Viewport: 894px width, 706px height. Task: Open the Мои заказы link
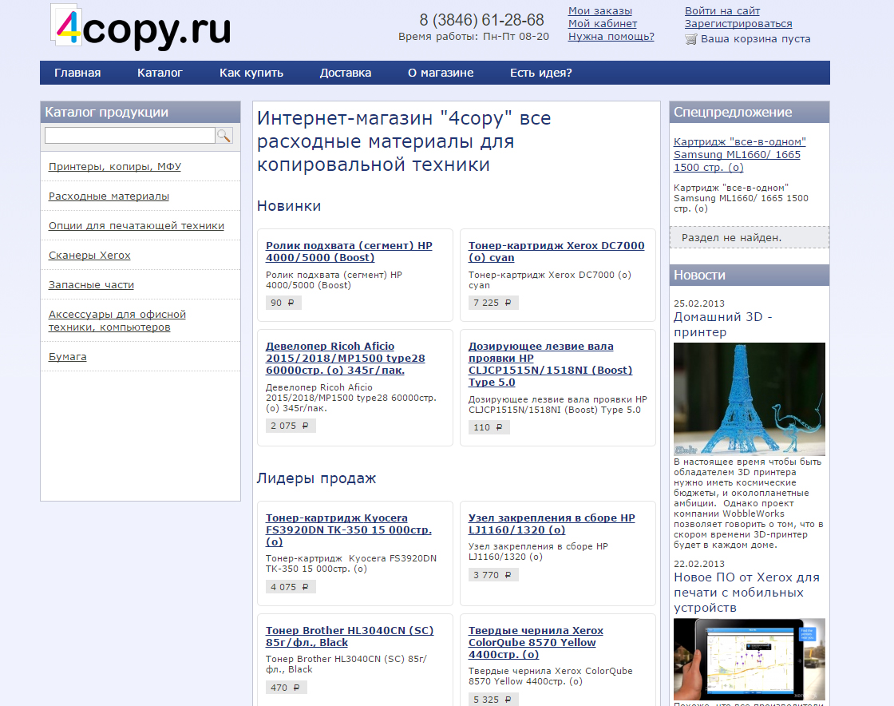coord(599,11)
